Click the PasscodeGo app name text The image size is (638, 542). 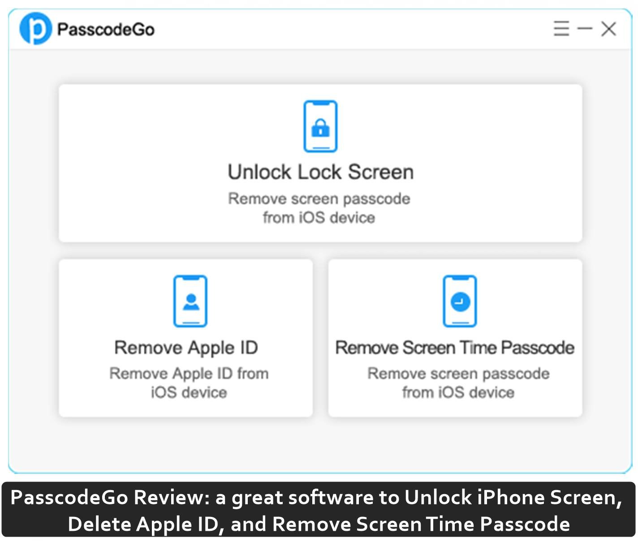(x=106, y=30)
